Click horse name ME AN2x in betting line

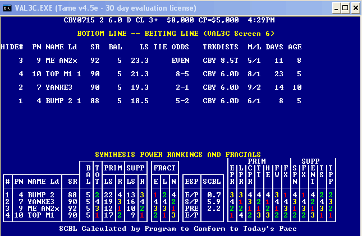pos(61,61)
